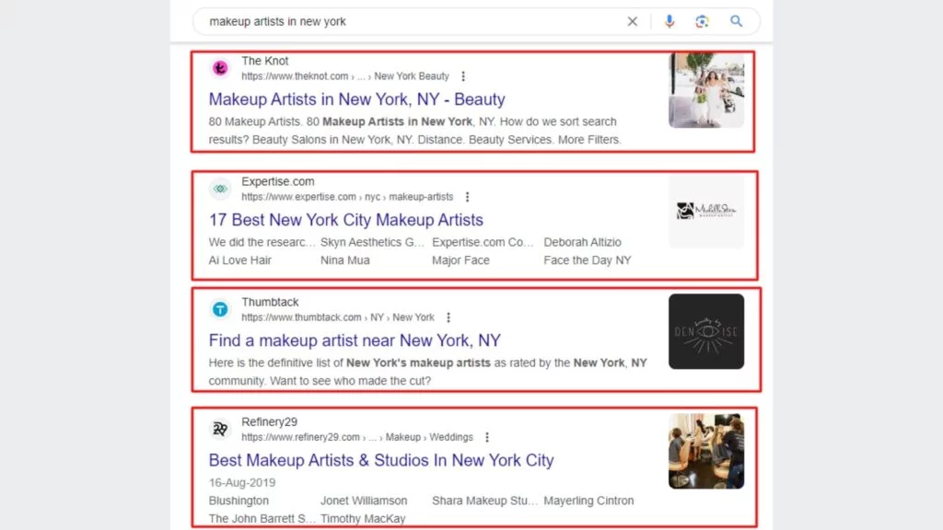
Task: Click the thumbtack.com NY New York URL
Action: (x=338, y=317)
